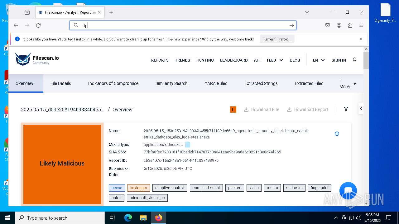
Task: Switch to File Details tab
Action: pos(61,83)
